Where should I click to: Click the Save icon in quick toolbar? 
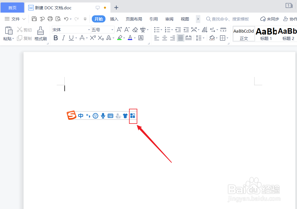click(34, 19)
